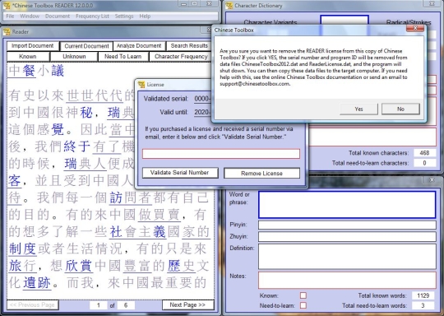The width and height of the screenshot is (444, 316).
Task: Maximize the Chinese Toolbox READER window
Action: [195, 3]
